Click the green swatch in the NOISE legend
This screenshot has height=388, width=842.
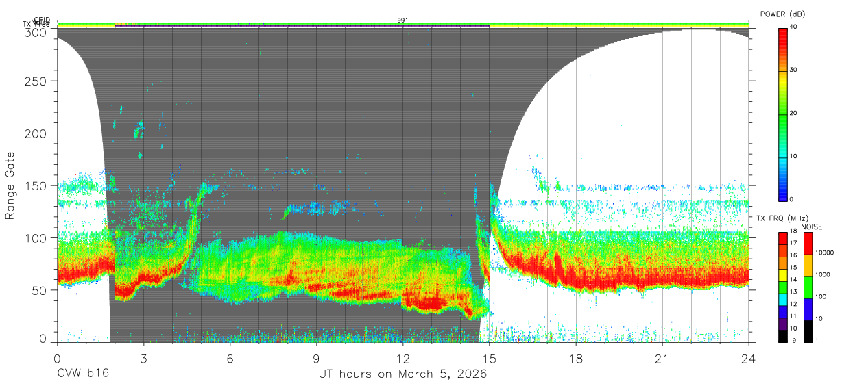[807, 287]
